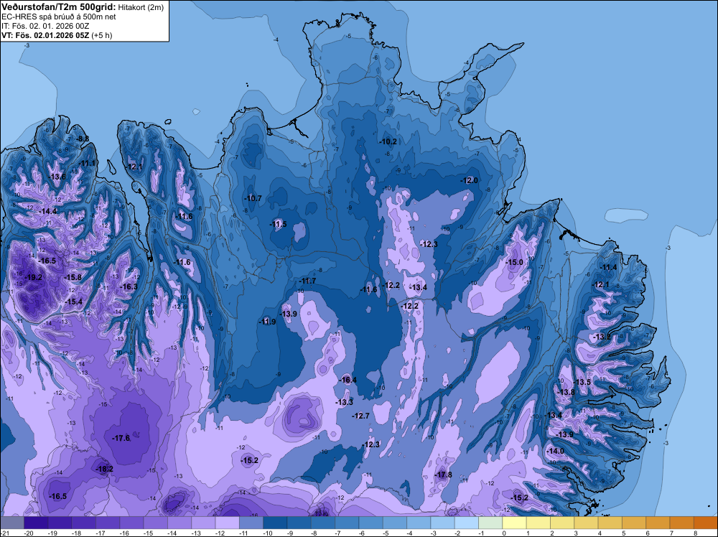Select the -12.0 temperature value
Screen dimensions: 718x537
(x=469, y=180)
